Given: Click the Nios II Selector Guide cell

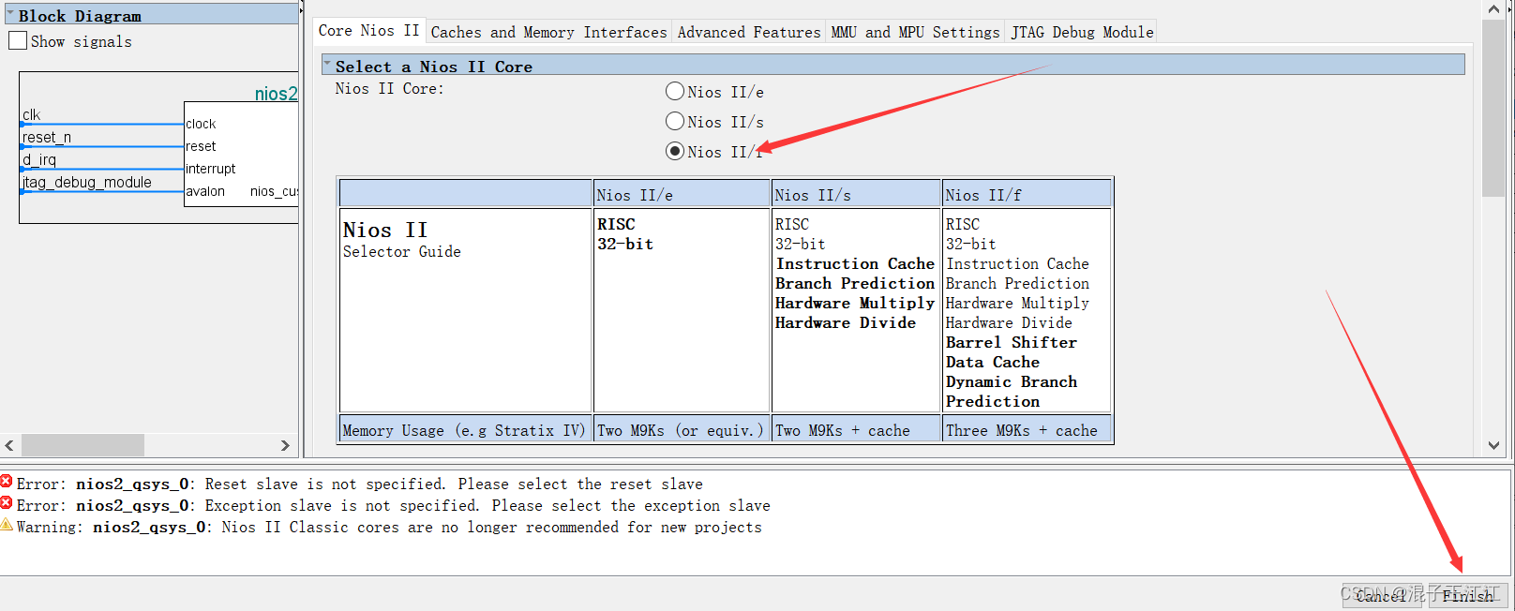Looking at the screenshot, I should (x=465, y=310).
